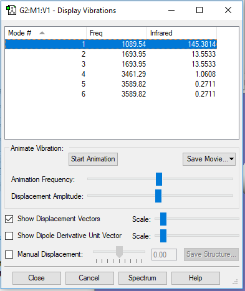Click the GaussView window icon in title bar

[x=11, y=11]
